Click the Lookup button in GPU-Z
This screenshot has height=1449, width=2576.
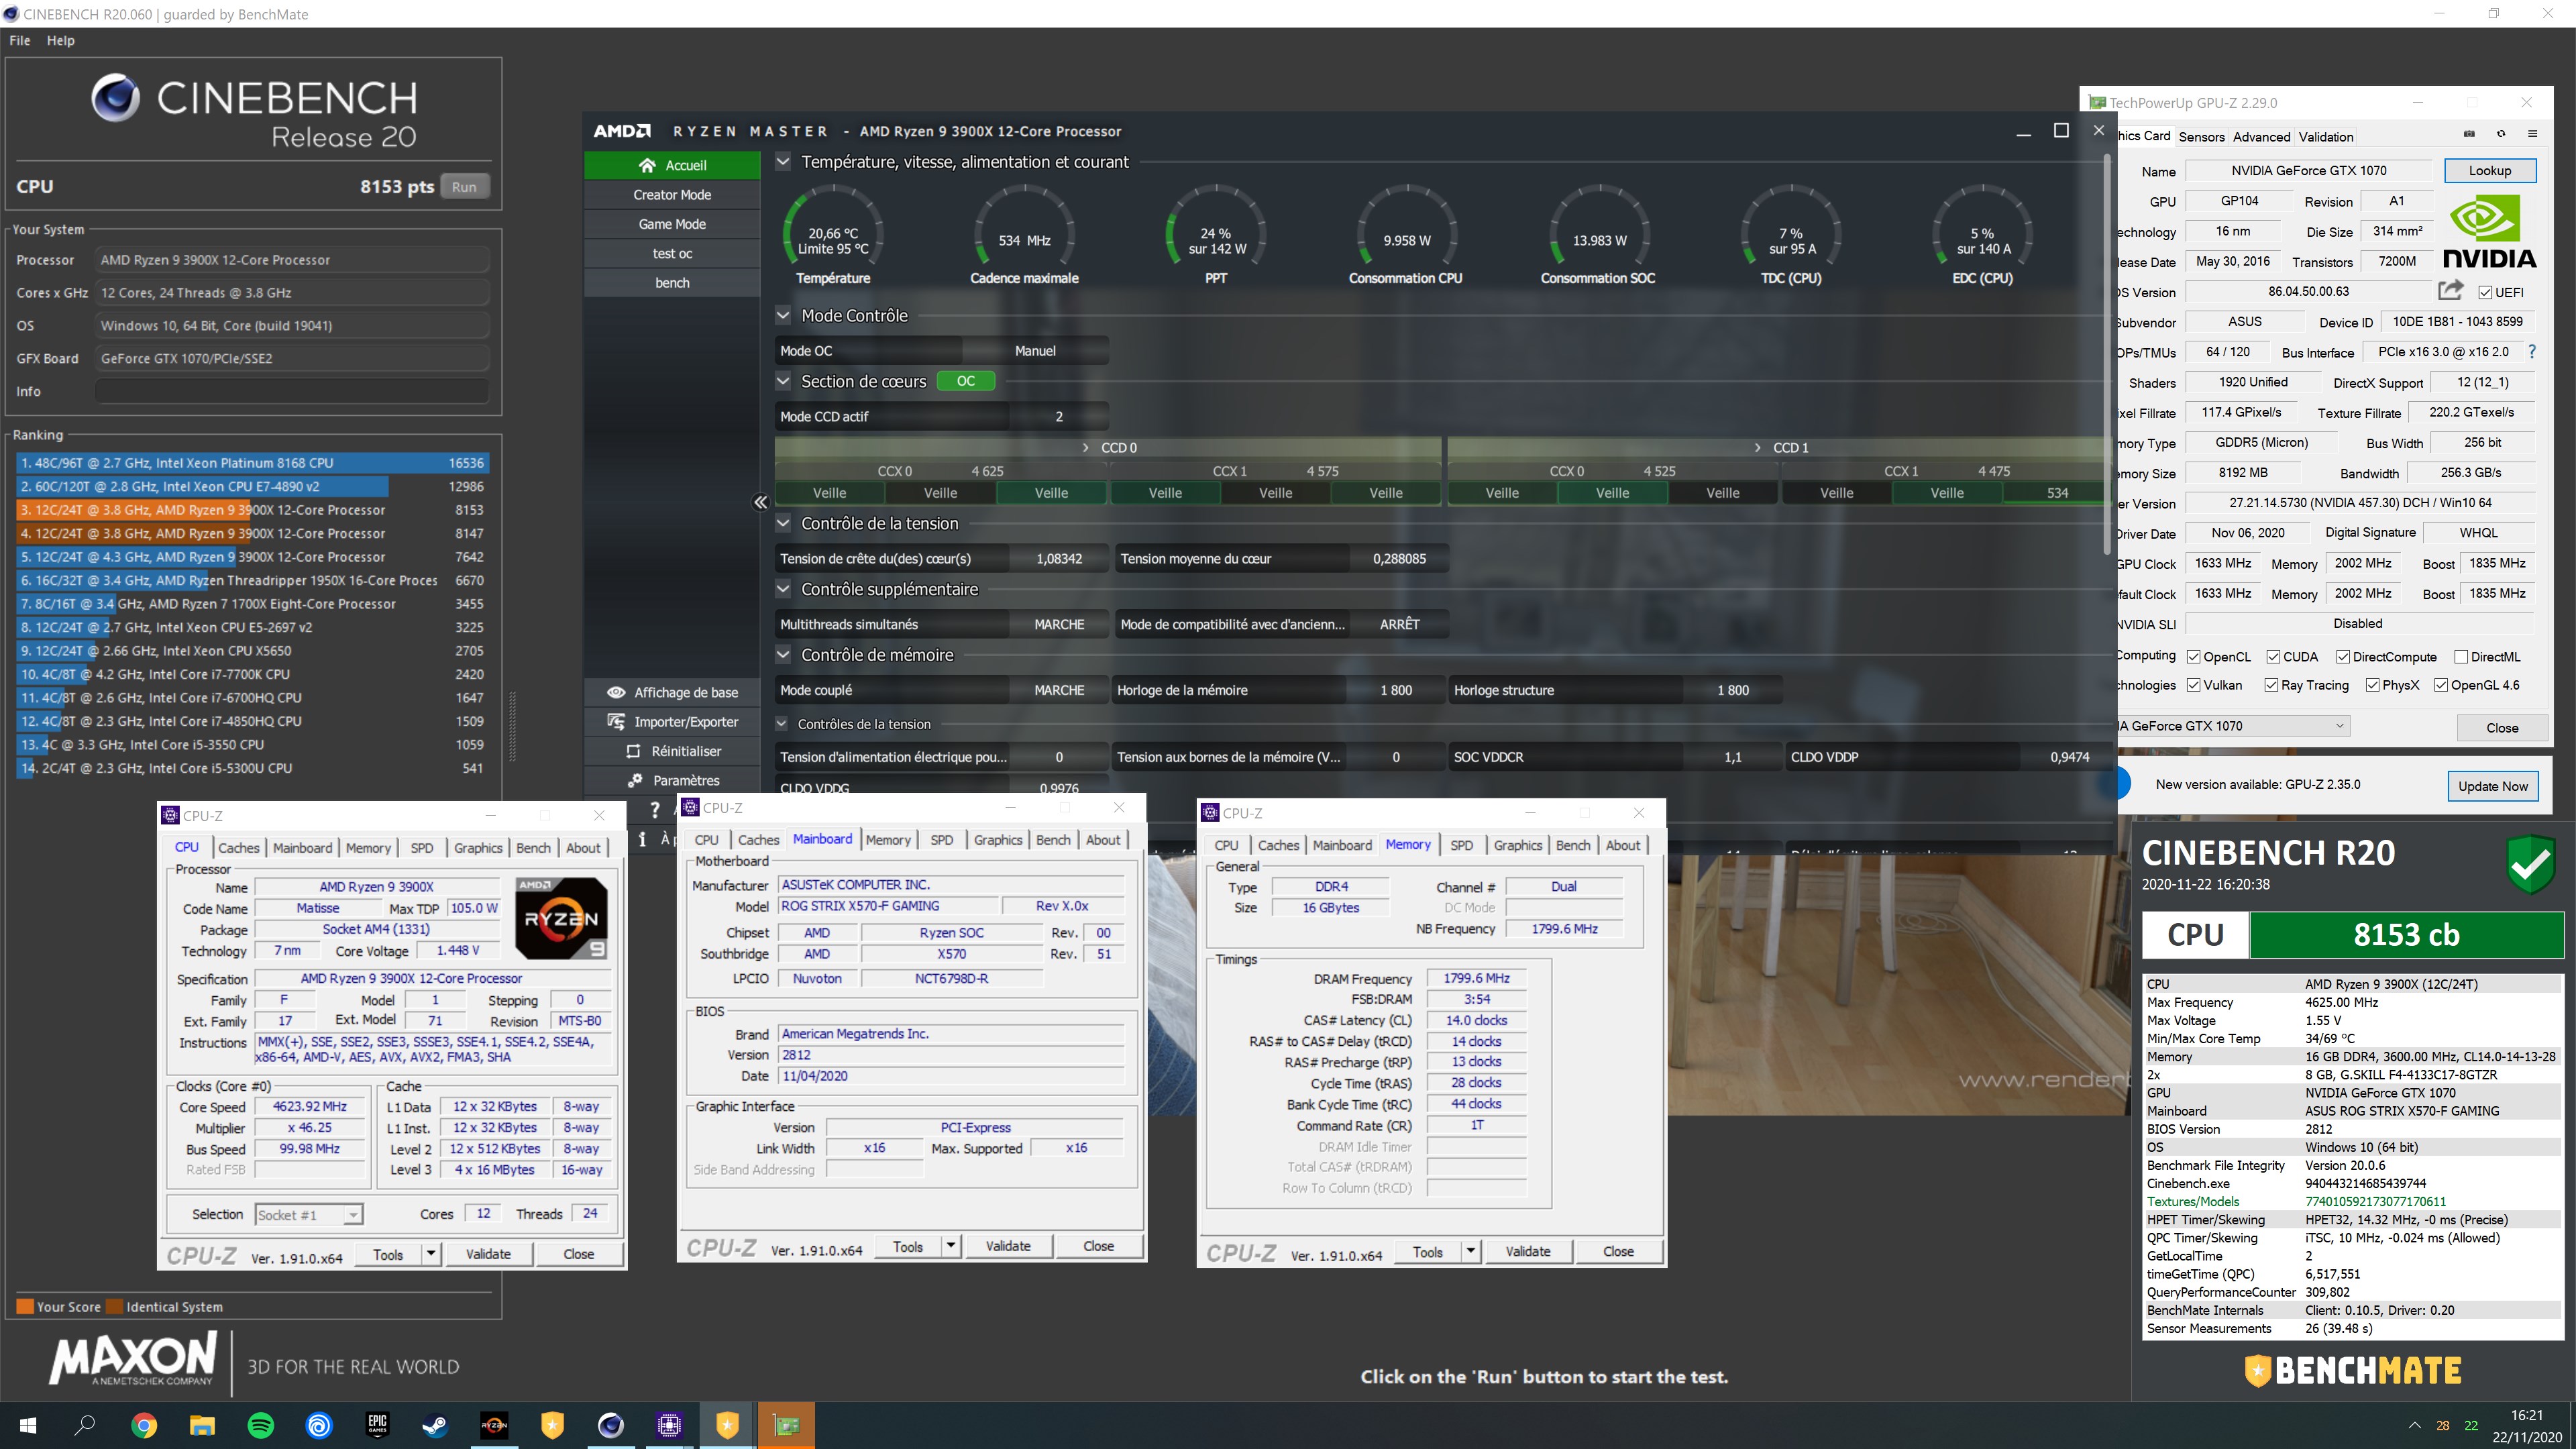coord(2489,170)
